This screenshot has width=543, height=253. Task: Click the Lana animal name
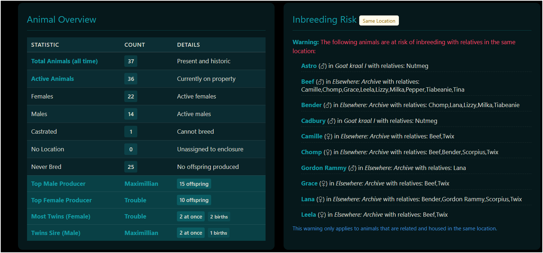pyautogui.click(x=308, y=199)
